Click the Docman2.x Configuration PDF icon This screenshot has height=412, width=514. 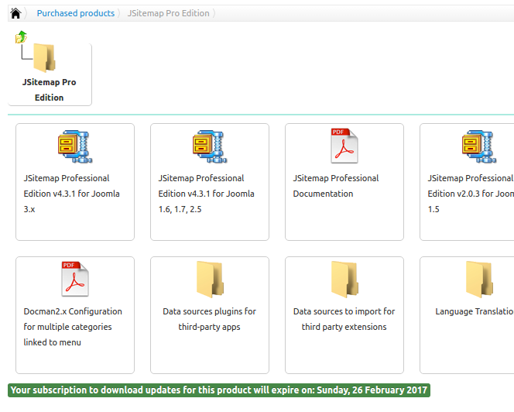click(x=75, y=279)
